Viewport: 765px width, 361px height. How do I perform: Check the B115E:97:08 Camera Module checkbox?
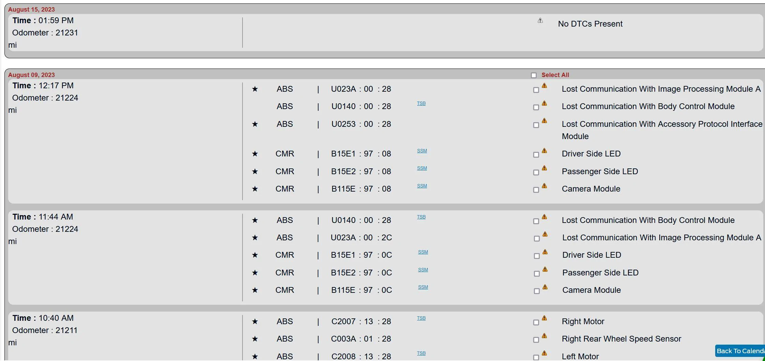point(536,190)
